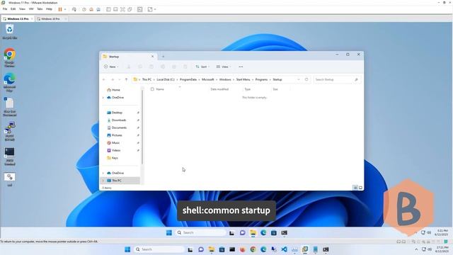The height and width of the screenshot is (255, 453).
Task: Click the guest Windows 11 Start button
Action: (169, 233)
